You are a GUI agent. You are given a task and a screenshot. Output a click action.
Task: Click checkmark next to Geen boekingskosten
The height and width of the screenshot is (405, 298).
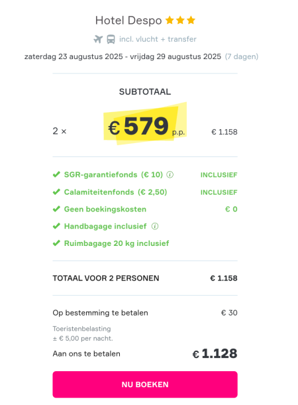click(x=56, y=209)
